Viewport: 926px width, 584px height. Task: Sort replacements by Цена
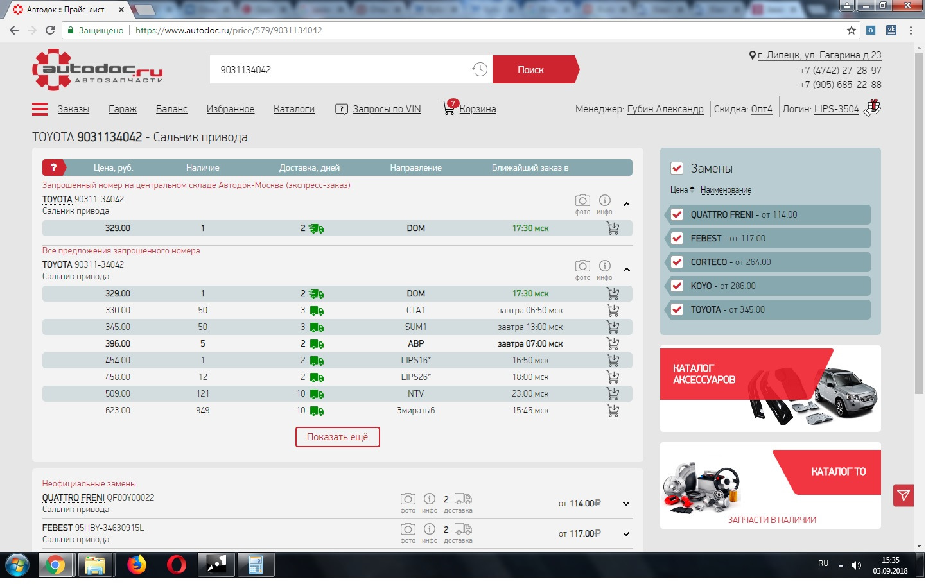tap(682, 190)
